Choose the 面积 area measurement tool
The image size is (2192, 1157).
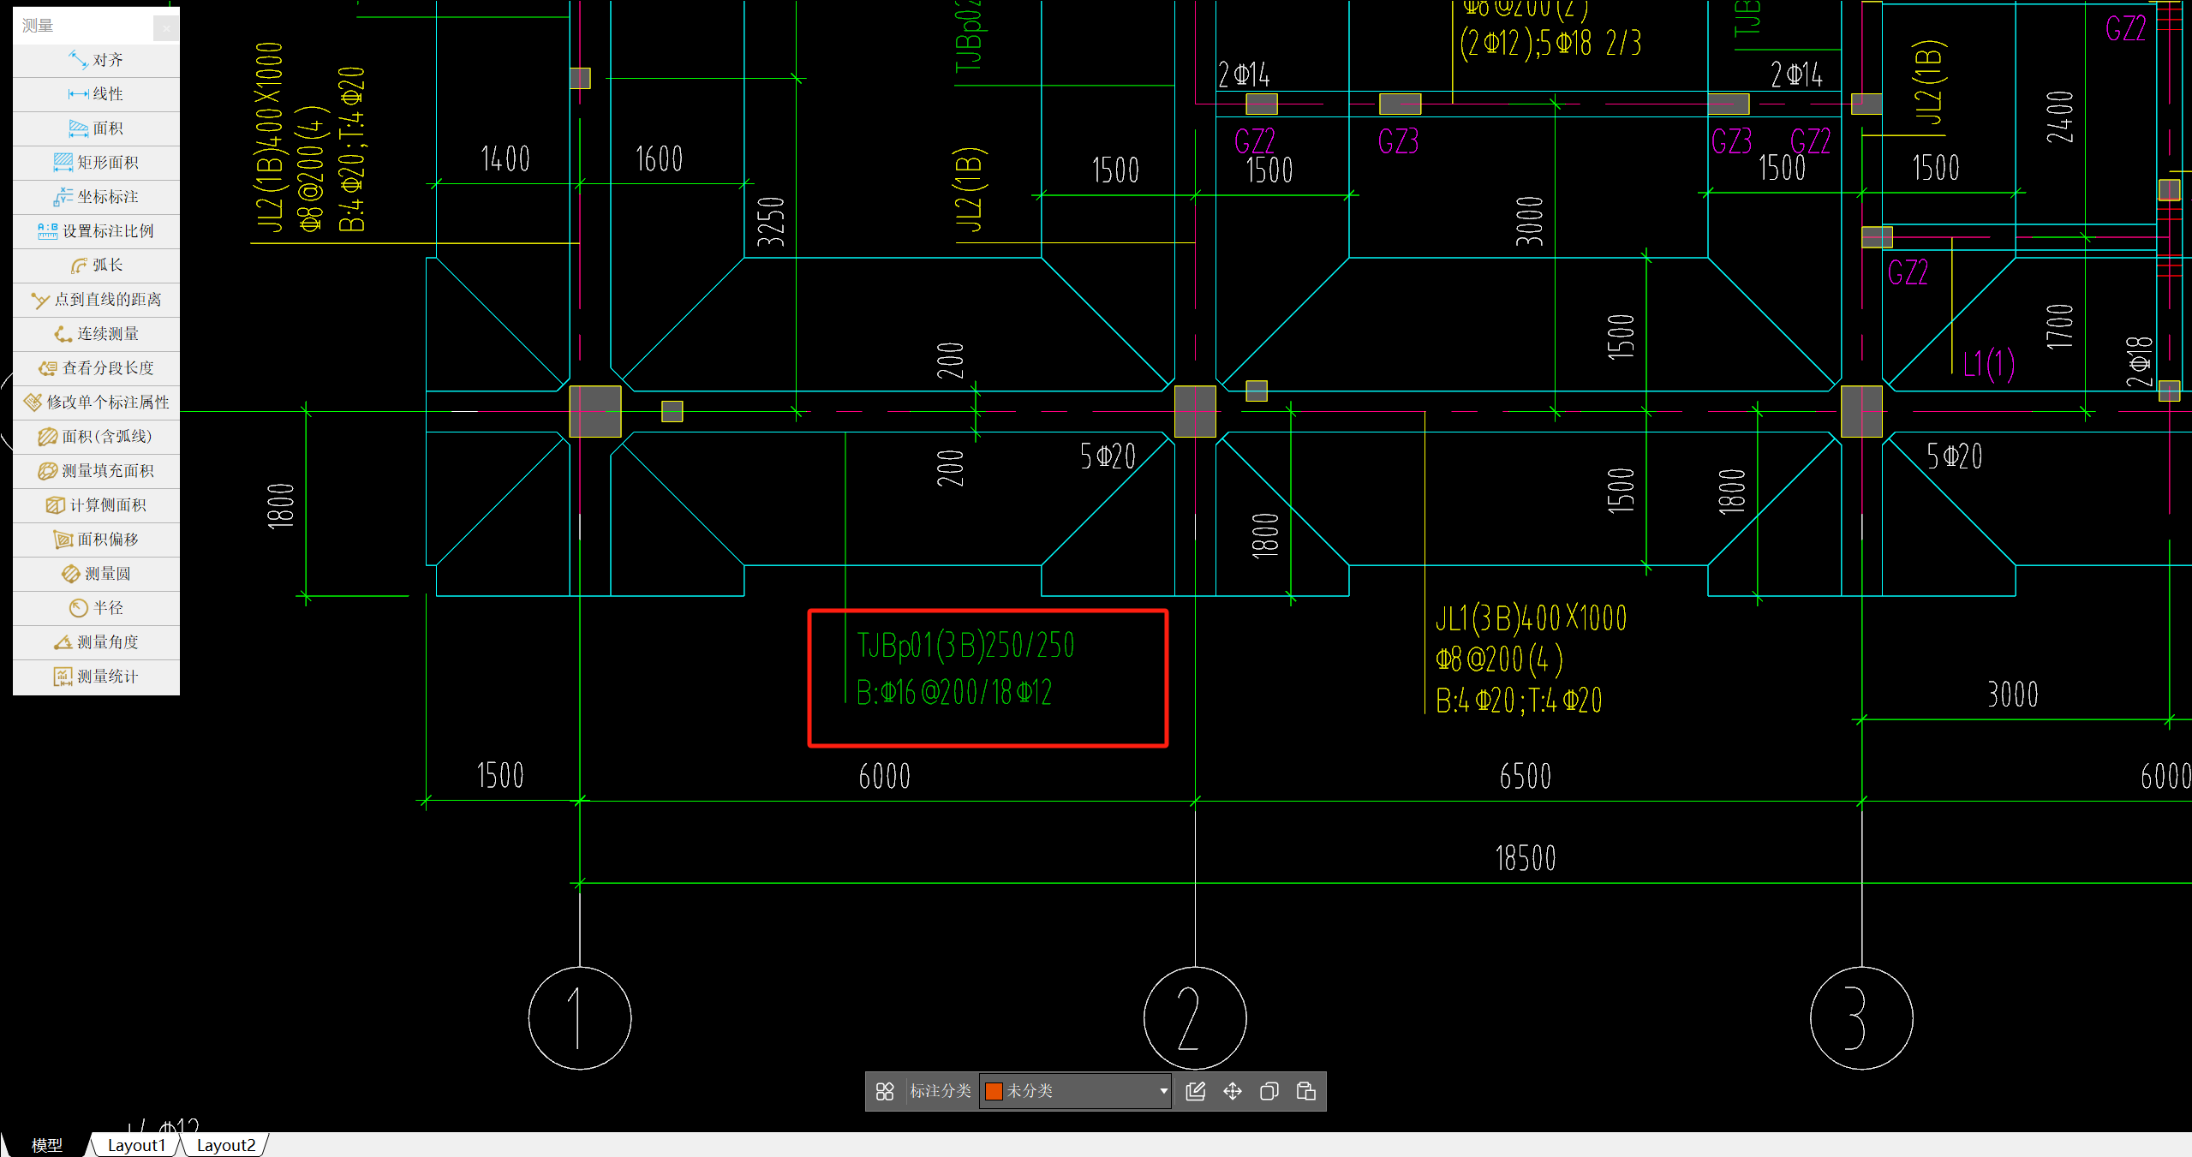coord(96,128)
